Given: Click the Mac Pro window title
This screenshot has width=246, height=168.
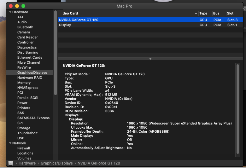Looking at the screenshot, I should pos(124,6).
